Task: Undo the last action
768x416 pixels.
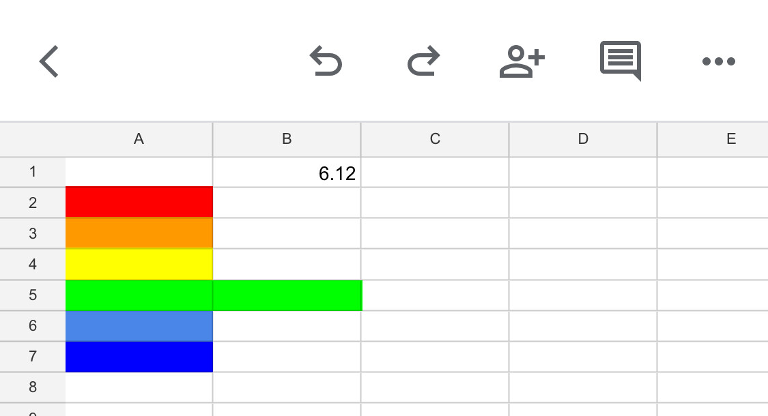Action: 326,61
